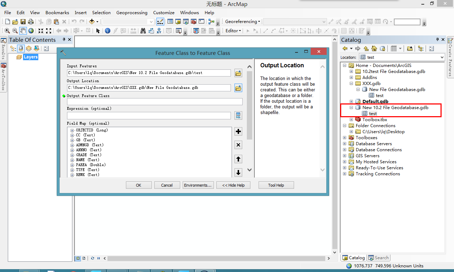
Task: Zoom to Full Extent globe
Action: tap(31, 31)
